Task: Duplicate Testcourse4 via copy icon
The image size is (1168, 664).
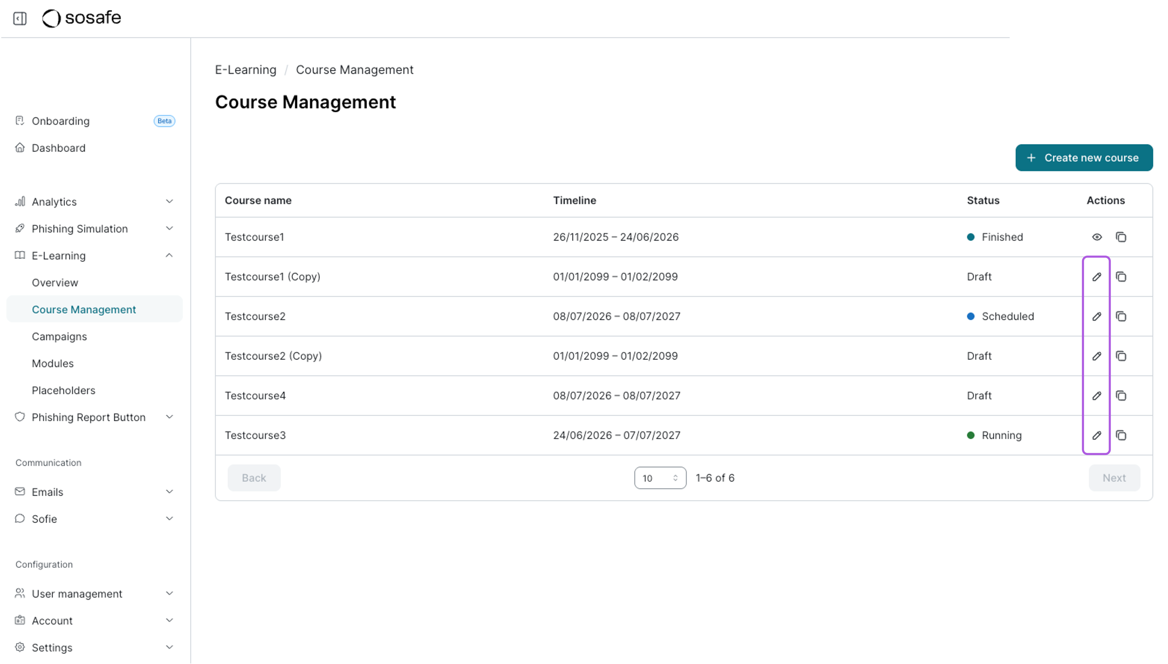Action: point(1121,396)
